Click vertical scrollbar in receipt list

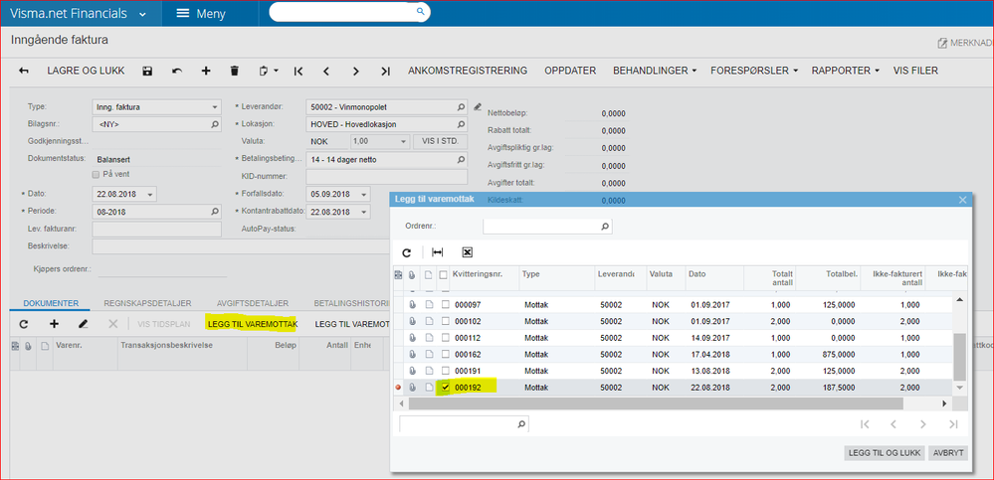pyautogui.click(x=959, y=357)
